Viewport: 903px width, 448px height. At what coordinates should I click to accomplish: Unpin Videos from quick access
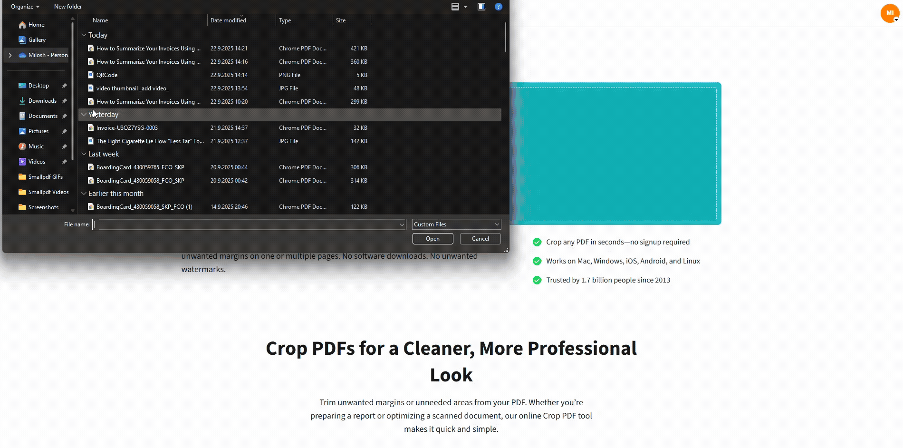pyautogui.click(x=64, y=161)
